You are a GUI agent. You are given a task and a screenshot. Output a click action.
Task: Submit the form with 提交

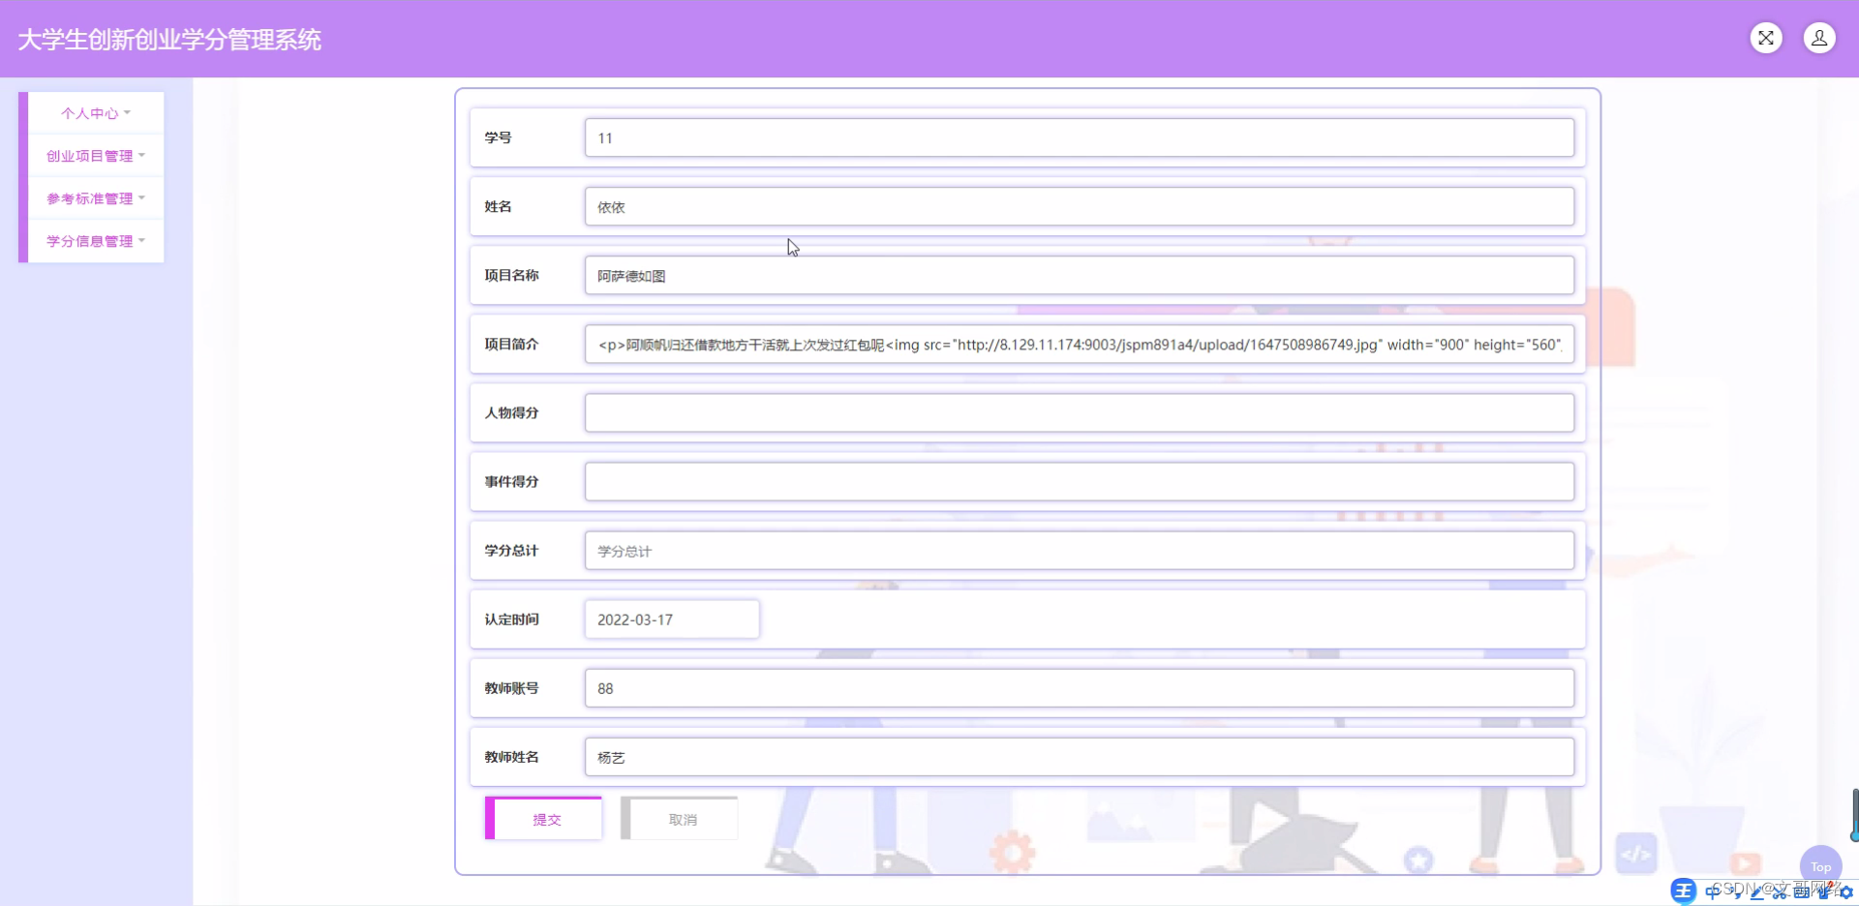click(x=543, y=819)
